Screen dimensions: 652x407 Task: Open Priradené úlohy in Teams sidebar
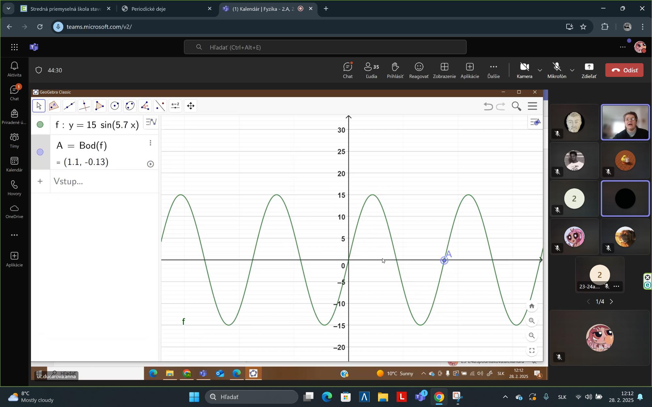pyautogui.click(x=14, y=117)
